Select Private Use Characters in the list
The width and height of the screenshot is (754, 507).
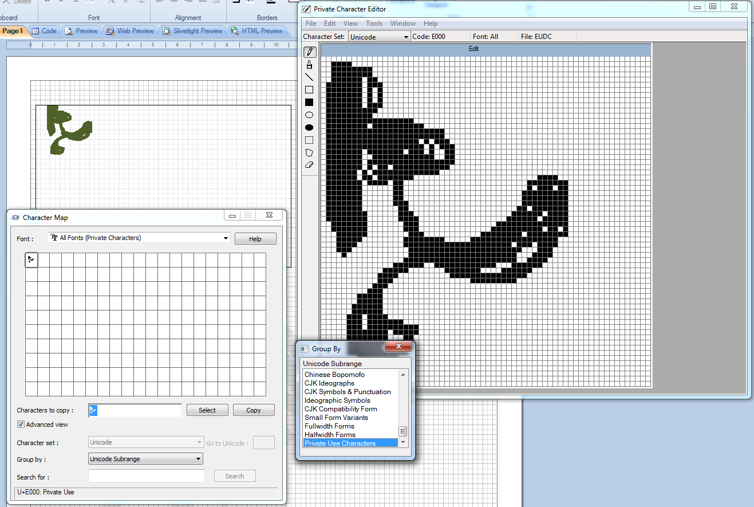pos(350,443)
